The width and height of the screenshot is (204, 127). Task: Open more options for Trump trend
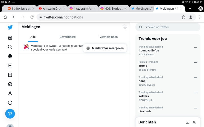click(196, 63)
